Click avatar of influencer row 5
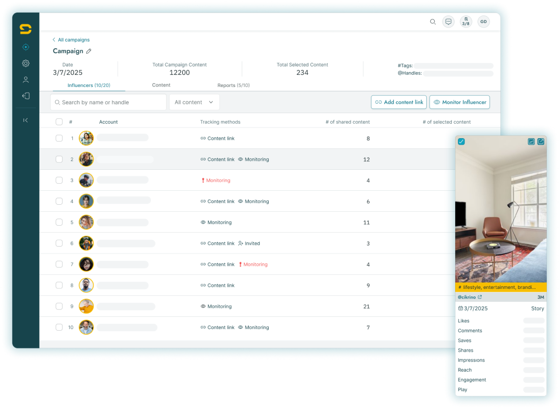 click(86, 222)
